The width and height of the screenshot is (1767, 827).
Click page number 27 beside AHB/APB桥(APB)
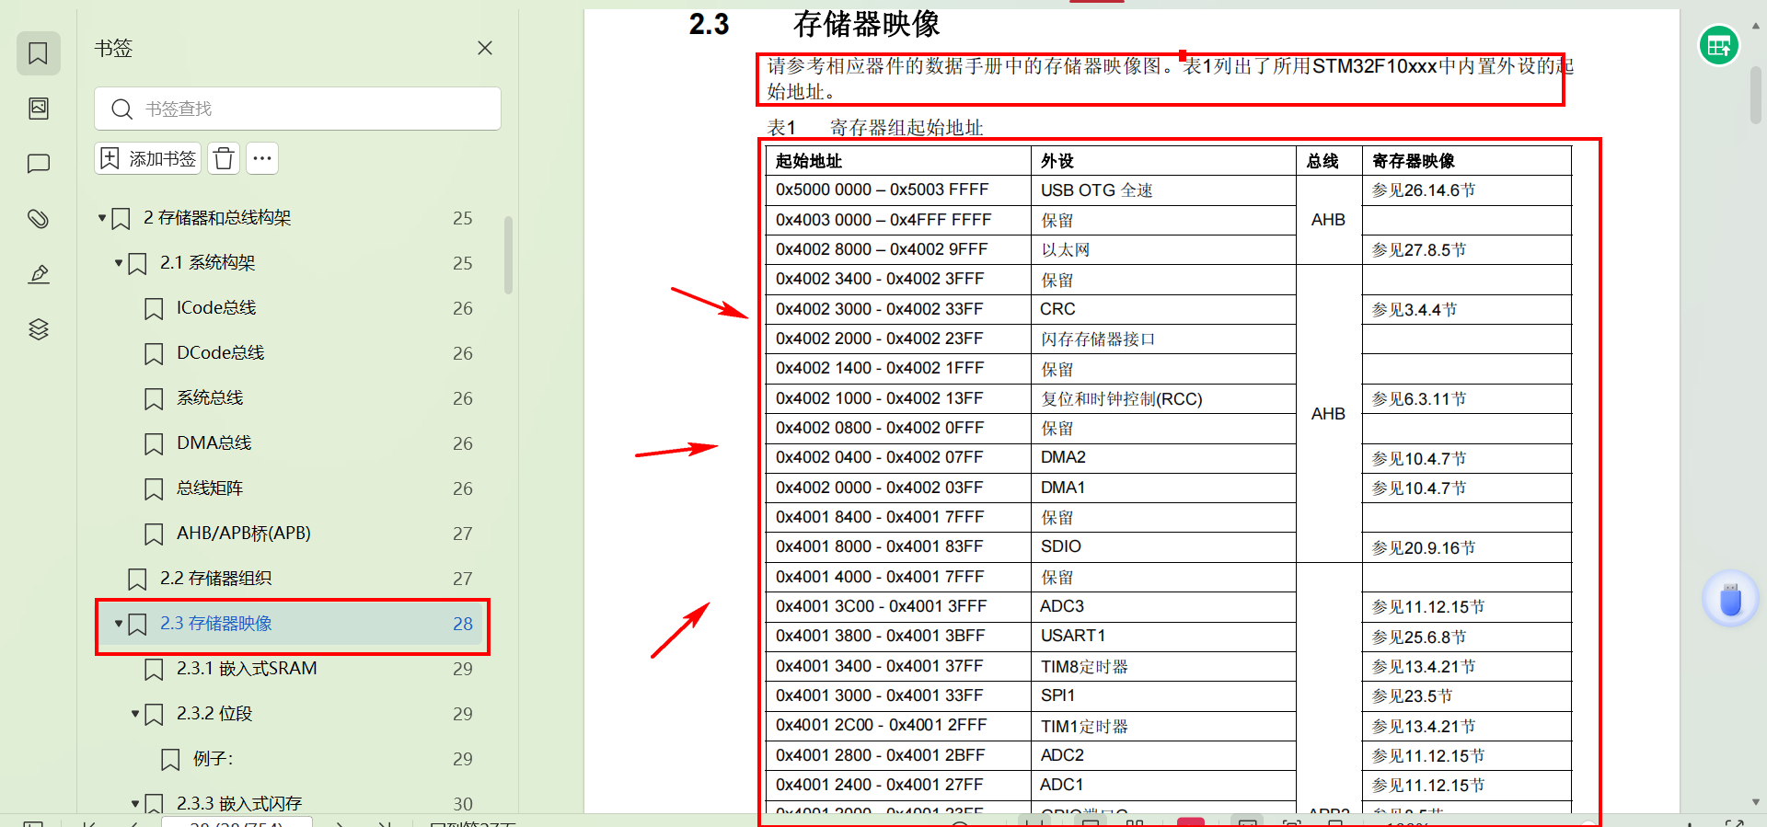pos(463,534)
